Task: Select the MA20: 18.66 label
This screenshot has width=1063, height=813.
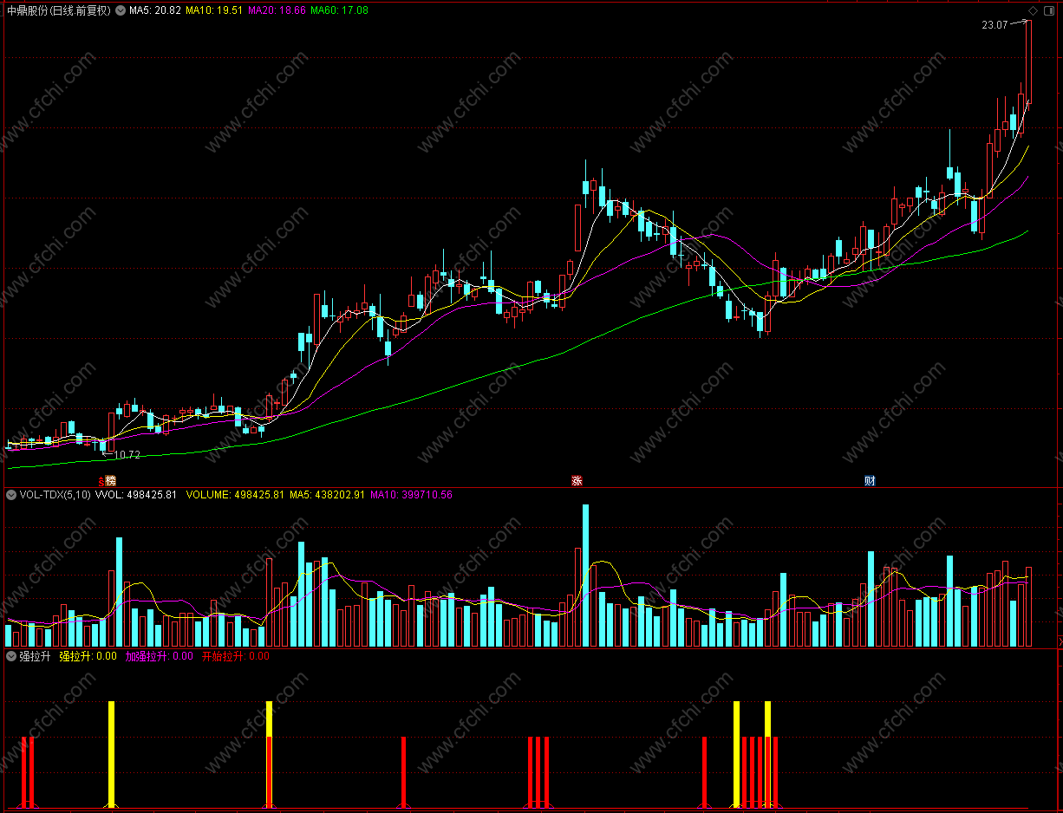Action: [277, 10]
